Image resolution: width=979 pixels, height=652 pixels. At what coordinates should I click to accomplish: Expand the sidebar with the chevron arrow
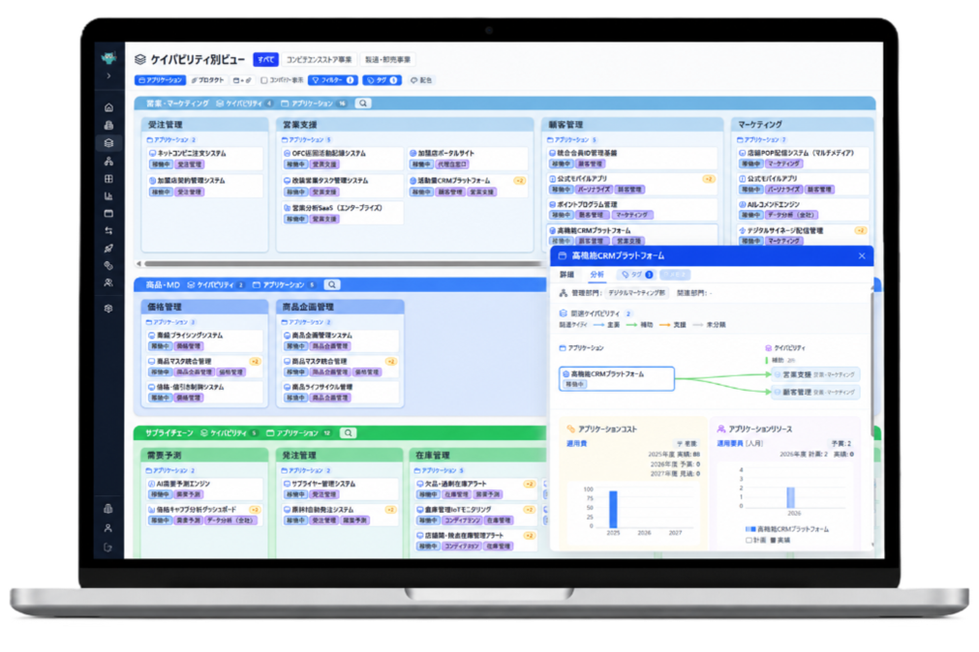click(108, 75)
